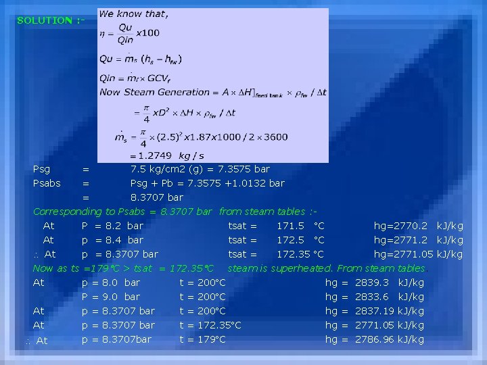Select the result '= 1.2749 kg / s'
487x365 pixels.
coord(167,155)
